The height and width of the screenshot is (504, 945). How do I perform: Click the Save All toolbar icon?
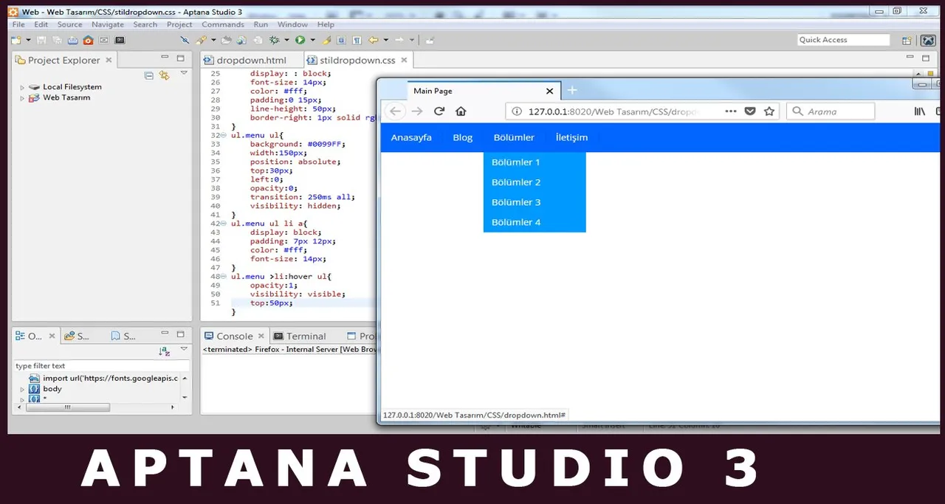57,40
